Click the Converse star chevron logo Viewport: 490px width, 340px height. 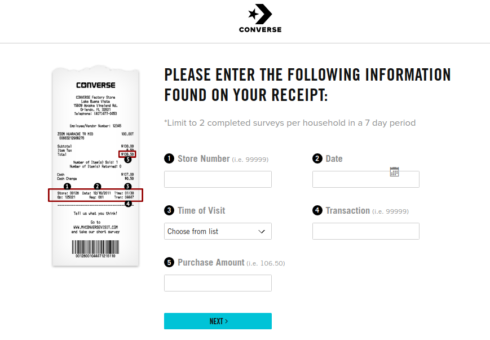pyautogui.click(x=260, y=14)
